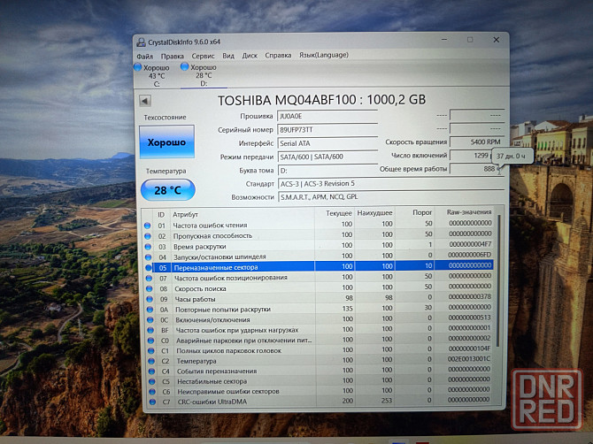Select row Запуски/остановки шпинделя
The image size is (593, 444).
coord(320,256)
